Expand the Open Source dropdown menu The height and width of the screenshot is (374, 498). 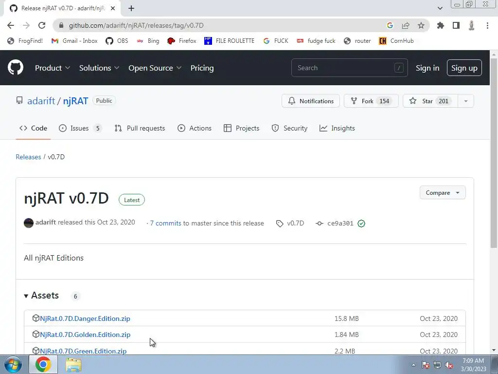pyautogui.click(x=155, y=68)
